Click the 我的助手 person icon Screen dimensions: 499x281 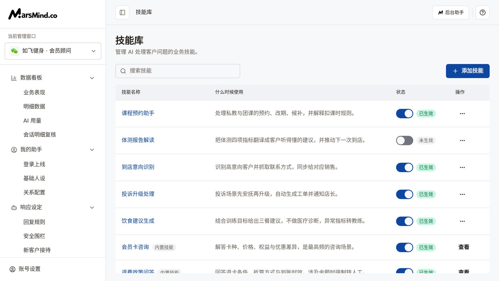(x=14, y=150)
